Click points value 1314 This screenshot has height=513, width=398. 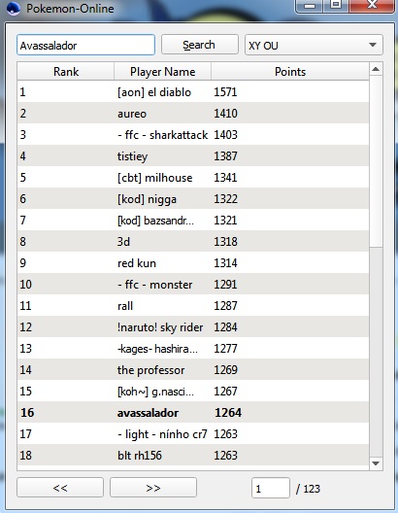[225, 263]
